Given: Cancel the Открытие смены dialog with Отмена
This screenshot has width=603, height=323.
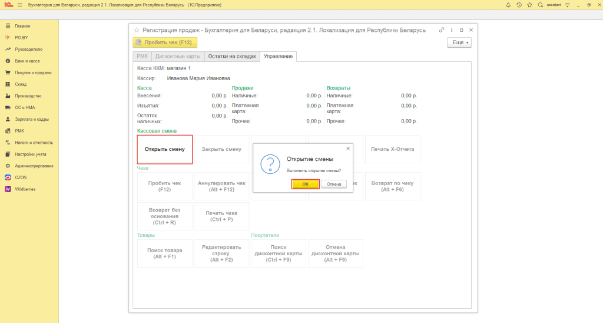Looking at the screenshot, I should pyautogui.click(x=334, y=184).
